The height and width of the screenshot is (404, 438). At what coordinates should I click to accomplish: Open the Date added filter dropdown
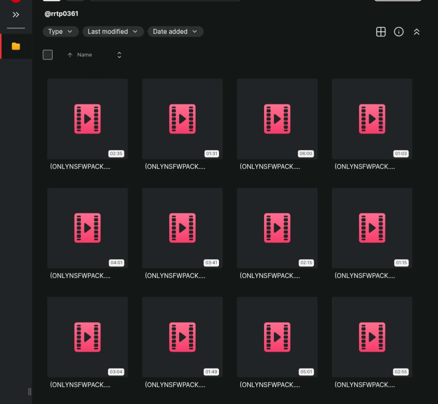pyautogui.click(x=176, y=32)
